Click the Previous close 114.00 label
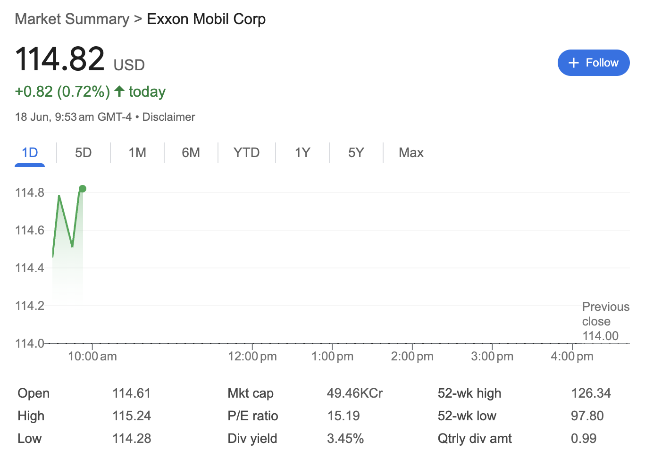The width and height of the screenshot is (670, 467). pos(606,321)
